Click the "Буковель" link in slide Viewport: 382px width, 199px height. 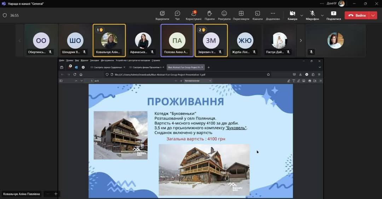tap(236, 128)
